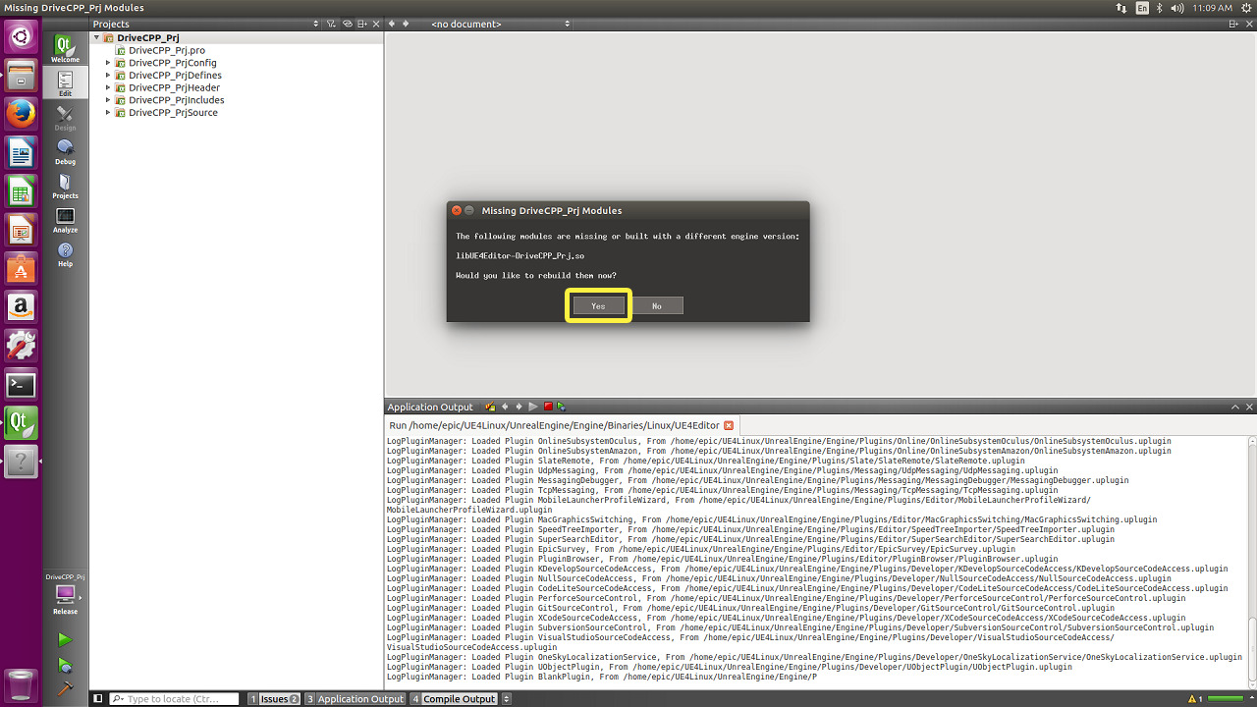This screenshot has height=707, width=1257.
Task: Switch to Debug mode in sidebar
Action: 65,151
